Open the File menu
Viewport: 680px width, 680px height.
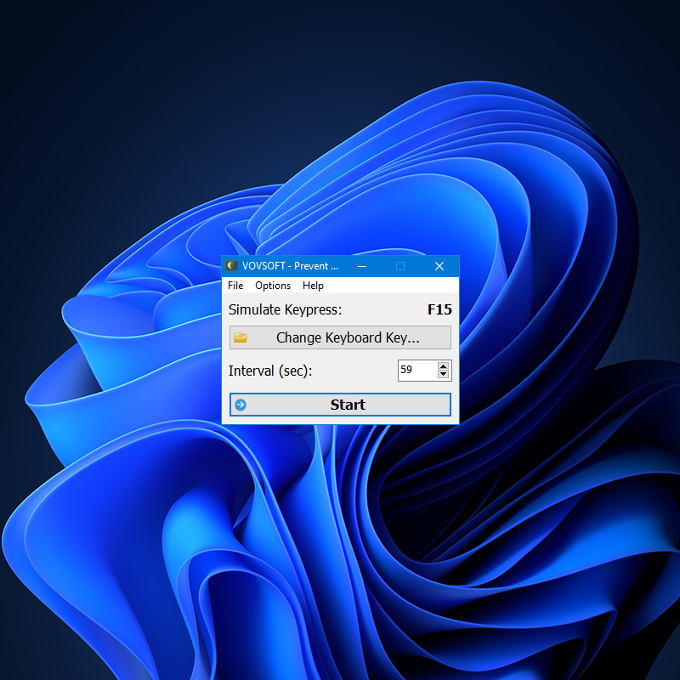(235, 286)
